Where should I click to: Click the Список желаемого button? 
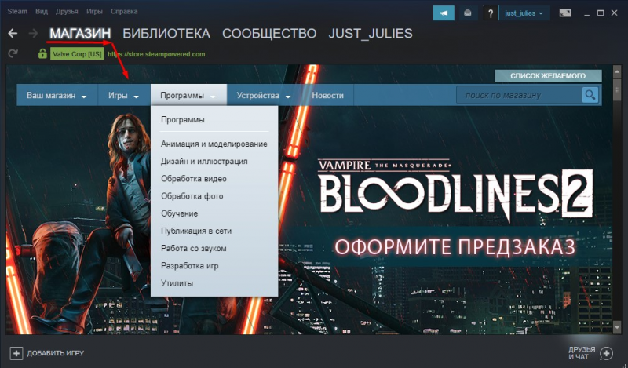(548, 75)
